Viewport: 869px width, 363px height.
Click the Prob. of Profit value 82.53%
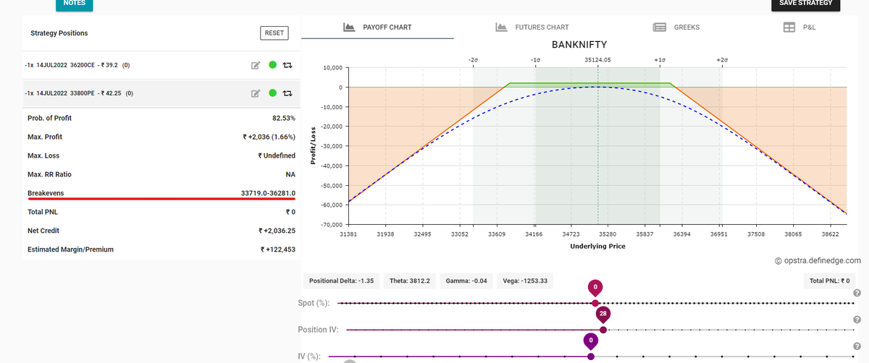[x=283, y=118]
